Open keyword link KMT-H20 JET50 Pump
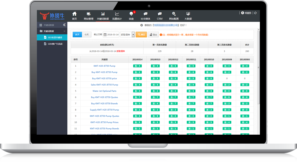The width and height of the screenshot is (297, 164). pos(104,66)
